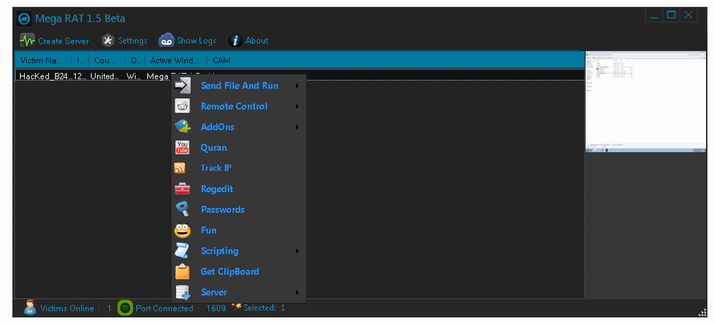
Task: Expand the AddOns submenu arrow
Action: (297, 127)
